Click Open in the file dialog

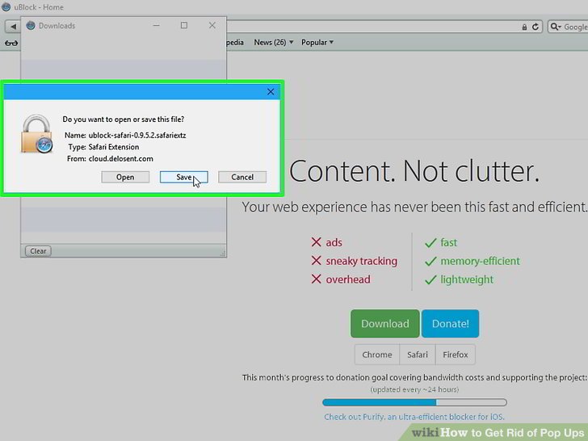click(x=125, y=177)
